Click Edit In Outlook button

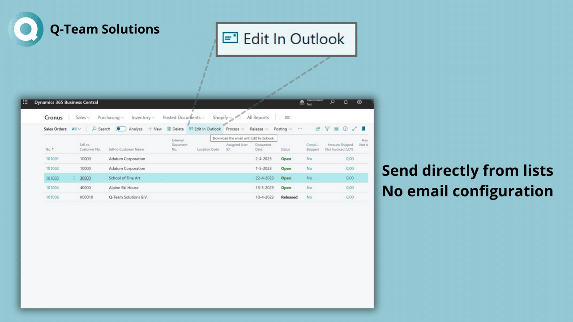tap(205, 129)
